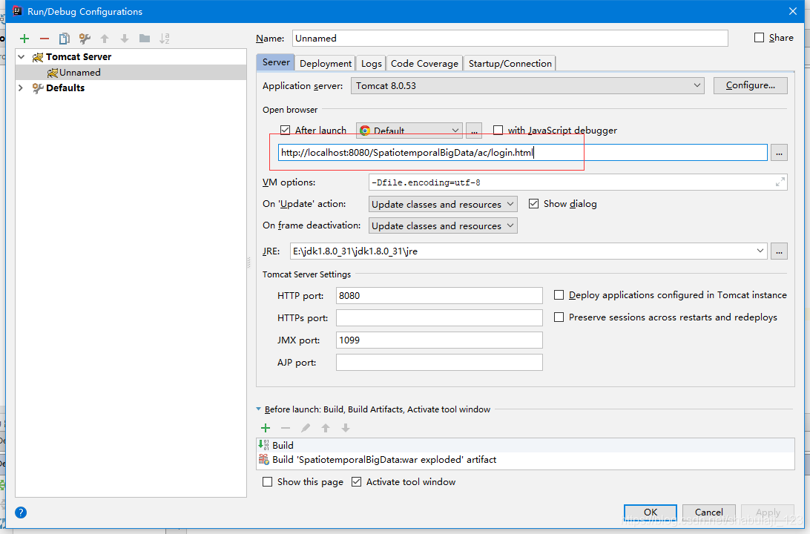Viewport: 810px width, 534px height.
Task: Remove the before launch task
Action: click(x=286, y=428)
